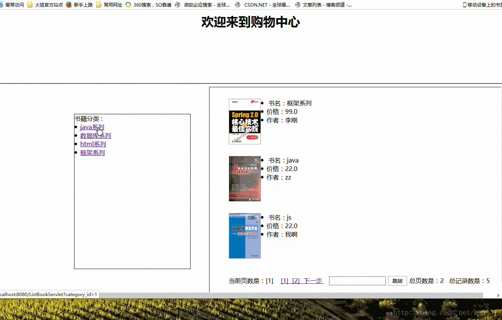The image size is (502, 320).
Task: Click the 常用网址 folder icon
Action: (99, 5)
